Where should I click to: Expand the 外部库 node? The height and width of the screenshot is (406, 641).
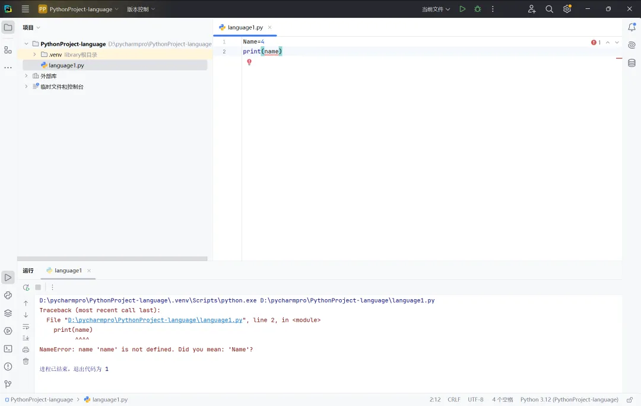27,76
